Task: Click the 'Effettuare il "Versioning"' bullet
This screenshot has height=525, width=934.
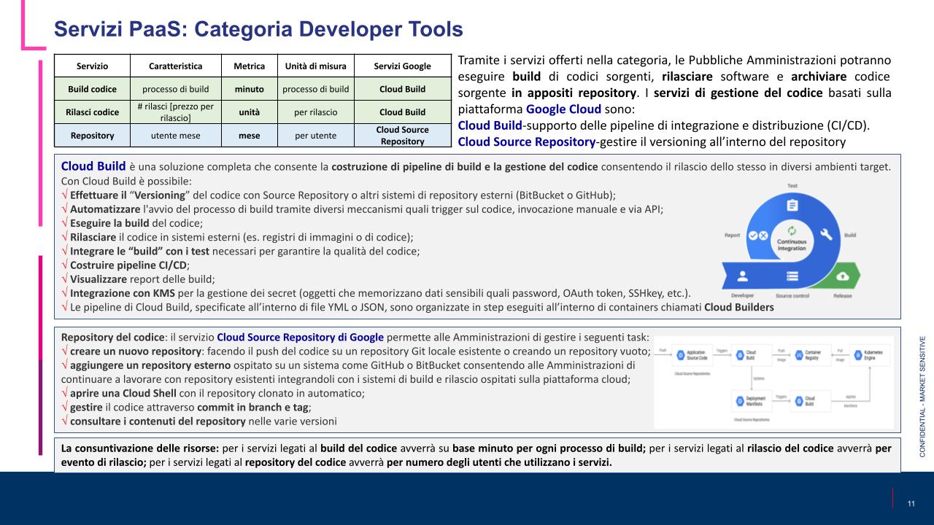Action: click(339, 195)
